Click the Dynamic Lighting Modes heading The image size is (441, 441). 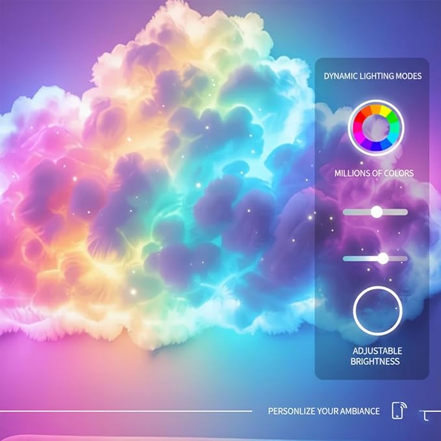373,76
